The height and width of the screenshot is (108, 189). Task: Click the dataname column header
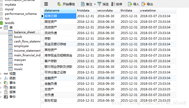pyautogui.click(x=60, y=10)
